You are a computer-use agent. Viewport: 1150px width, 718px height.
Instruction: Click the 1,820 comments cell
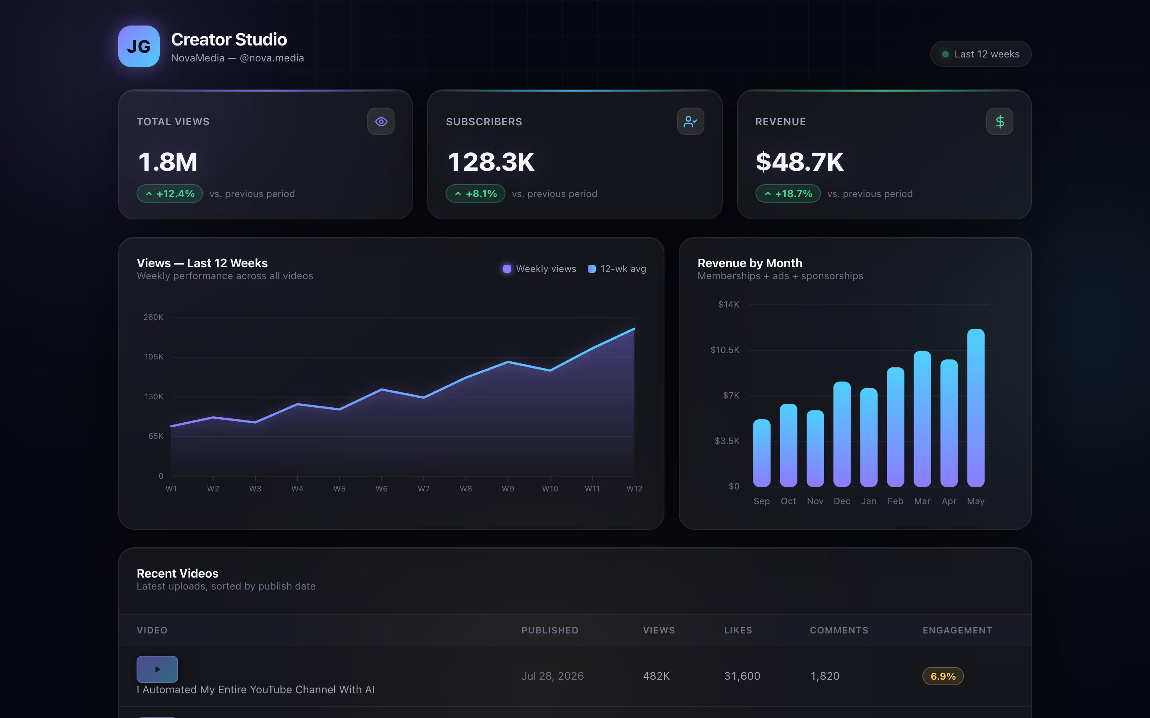click(825, 676)
